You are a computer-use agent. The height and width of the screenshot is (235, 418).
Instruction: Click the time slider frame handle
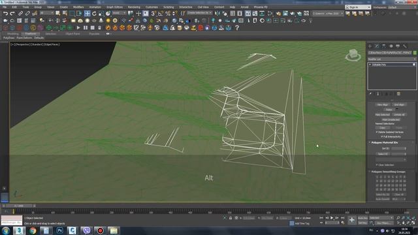pyautogui.click(x=19, y=206)
